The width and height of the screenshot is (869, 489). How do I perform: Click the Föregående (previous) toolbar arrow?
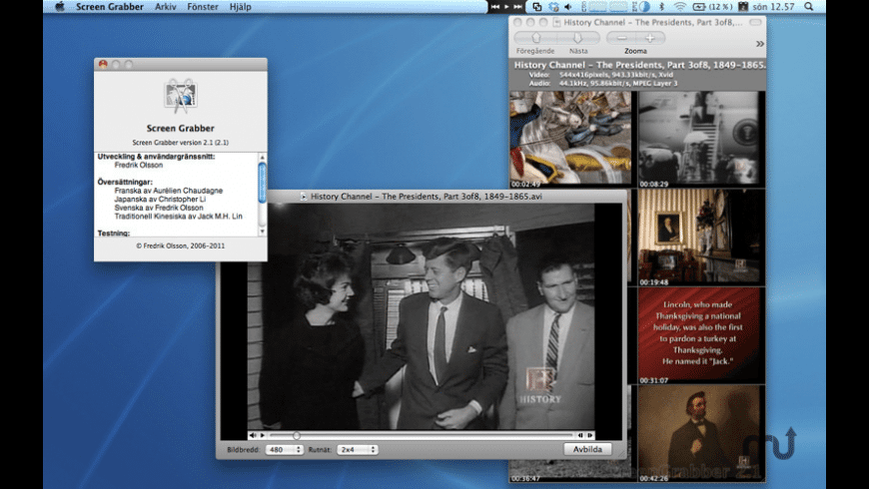tap(534, 38)
